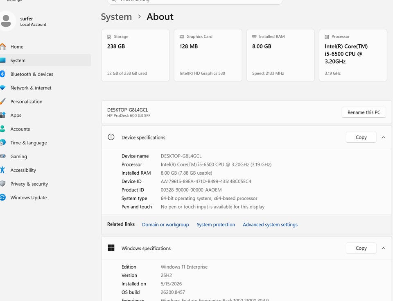Open Network & internet settings
This screenshot has height=301, width=393.
31,88
